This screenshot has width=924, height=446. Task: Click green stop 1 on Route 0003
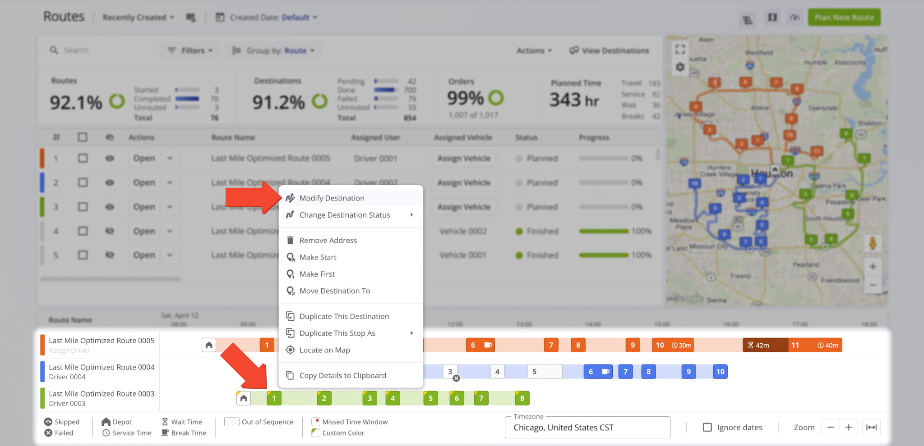pyautogui.click(x=274, y=398)
